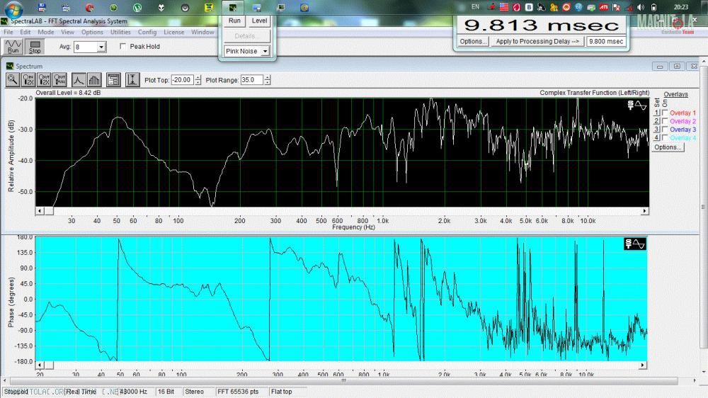708x398 pixels.
Task: Click the magnifier zoom tool in Spectrum toolbar
Action: point(13,80)
